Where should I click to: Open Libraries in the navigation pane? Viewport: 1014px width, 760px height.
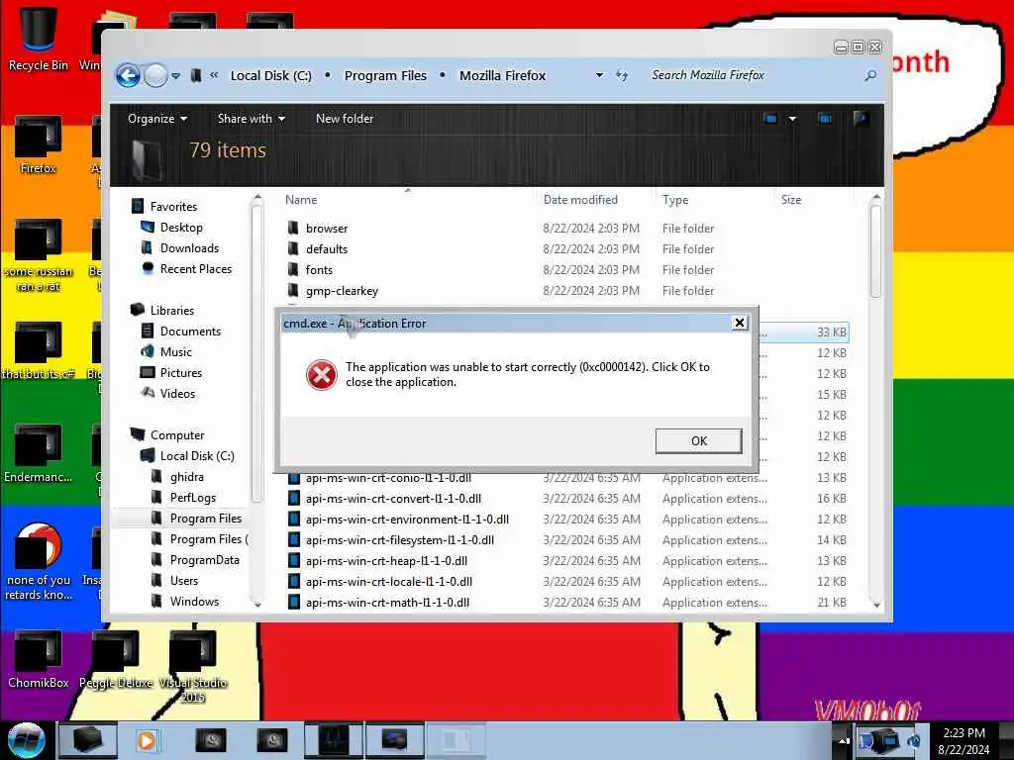point(172,310)
